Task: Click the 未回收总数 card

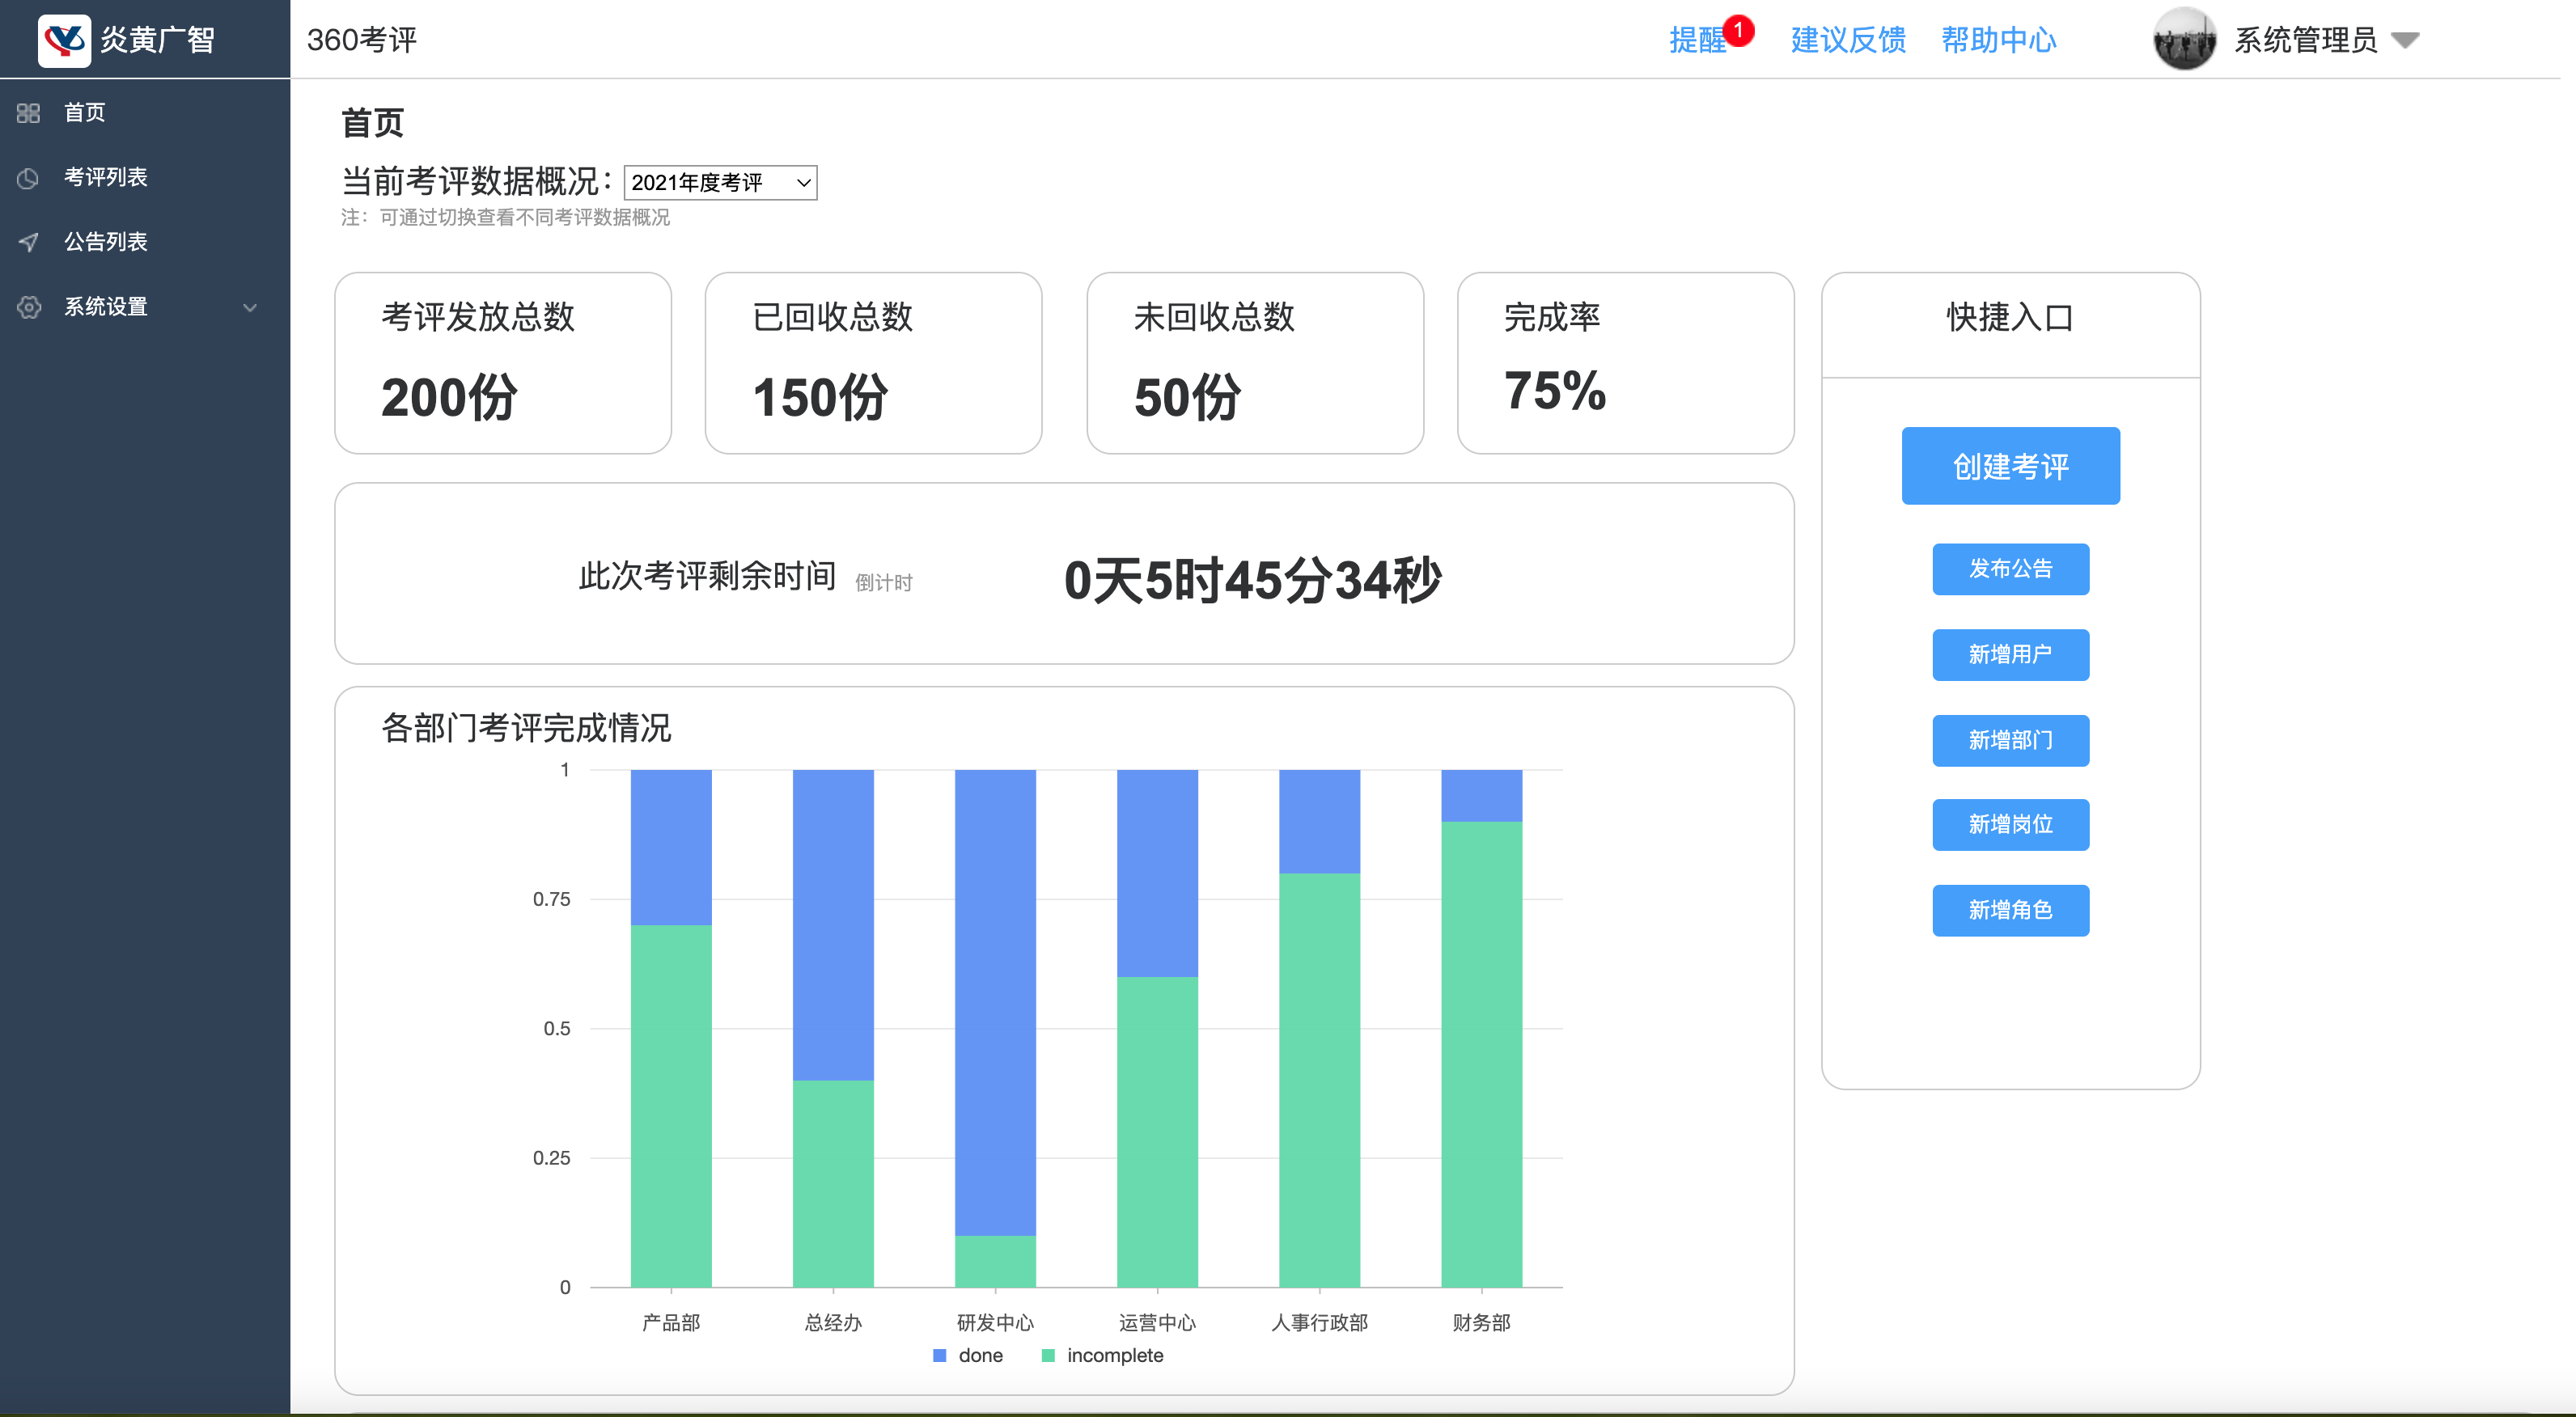Action: pyautogui.click(x=1255, y=363)
